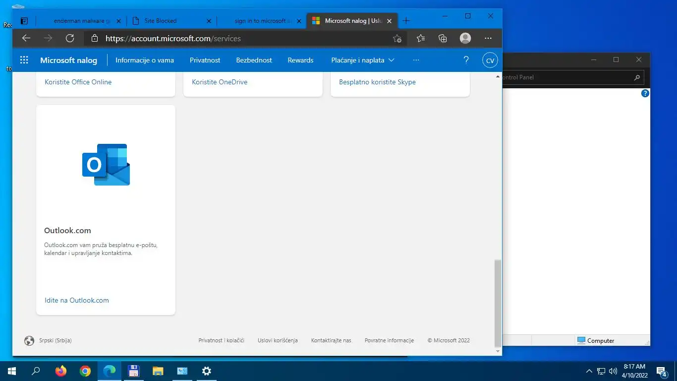Click the Koristite OneDrive link
677x381 pixels.
(220, 82)
